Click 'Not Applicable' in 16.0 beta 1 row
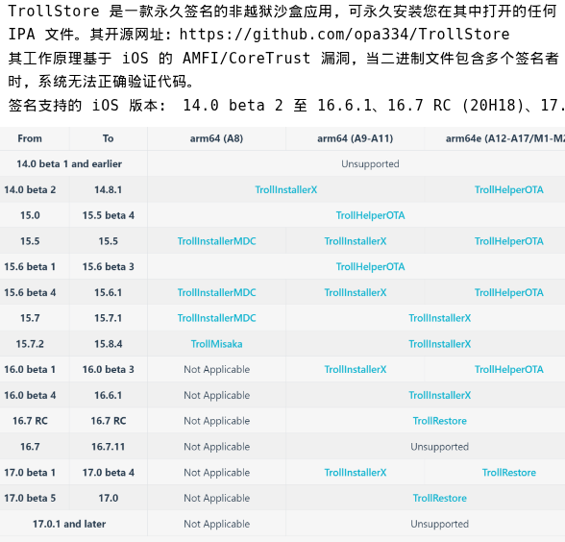The height and width of the screenshot is (542, 565). (x=216, y=369)
